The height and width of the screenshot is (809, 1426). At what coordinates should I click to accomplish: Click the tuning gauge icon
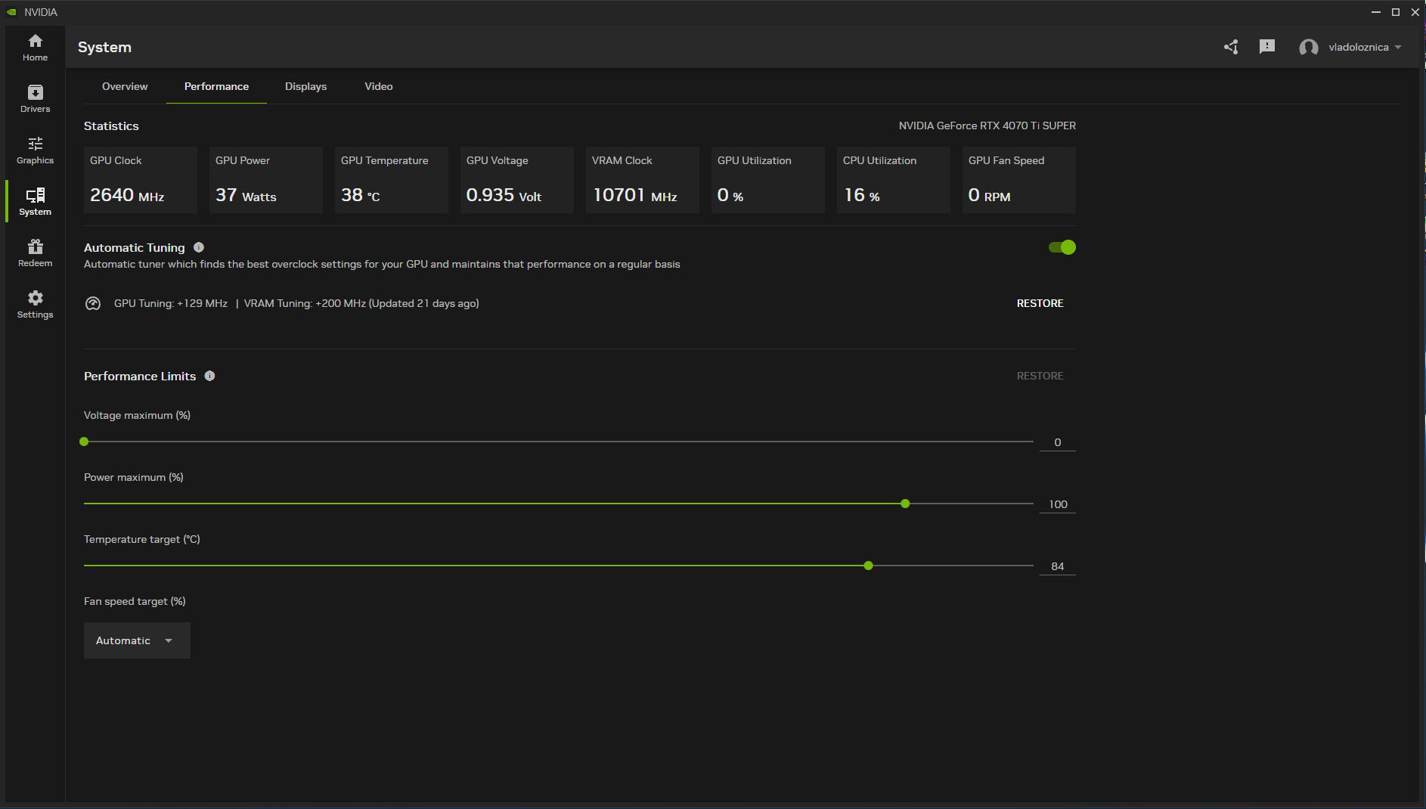pos(93,303)
